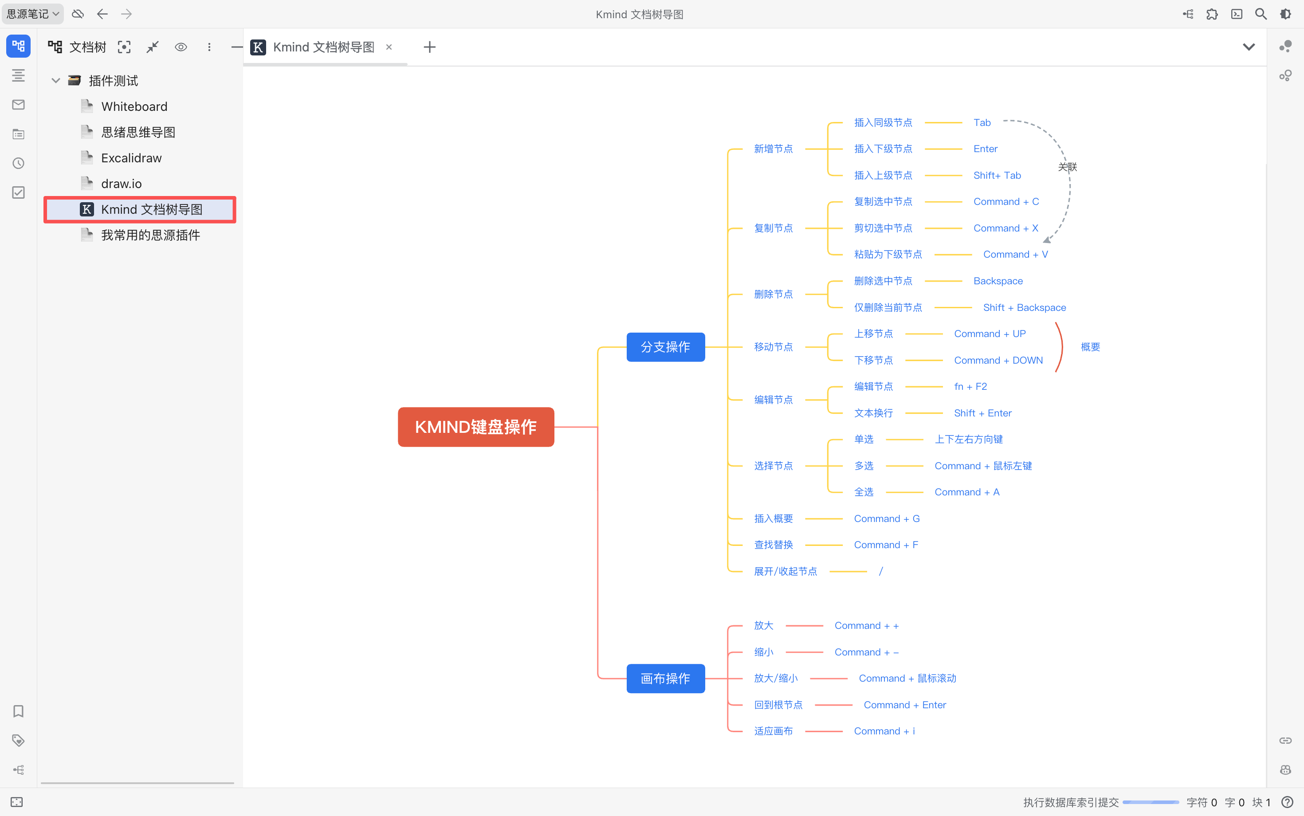Image resolution: width=1304 pixels, height=816 pixels.
Task: Open the Excalidraw document
Action: 131,158
